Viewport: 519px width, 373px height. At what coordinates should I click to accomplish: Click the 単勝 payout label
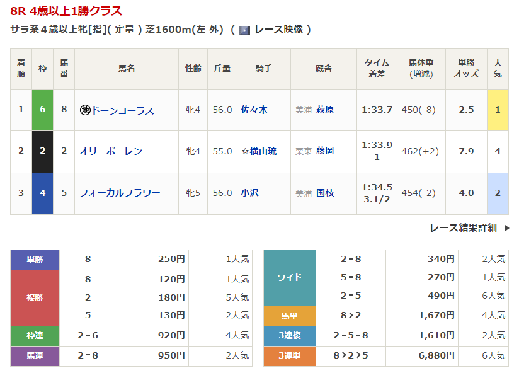[x=35, y=259]
